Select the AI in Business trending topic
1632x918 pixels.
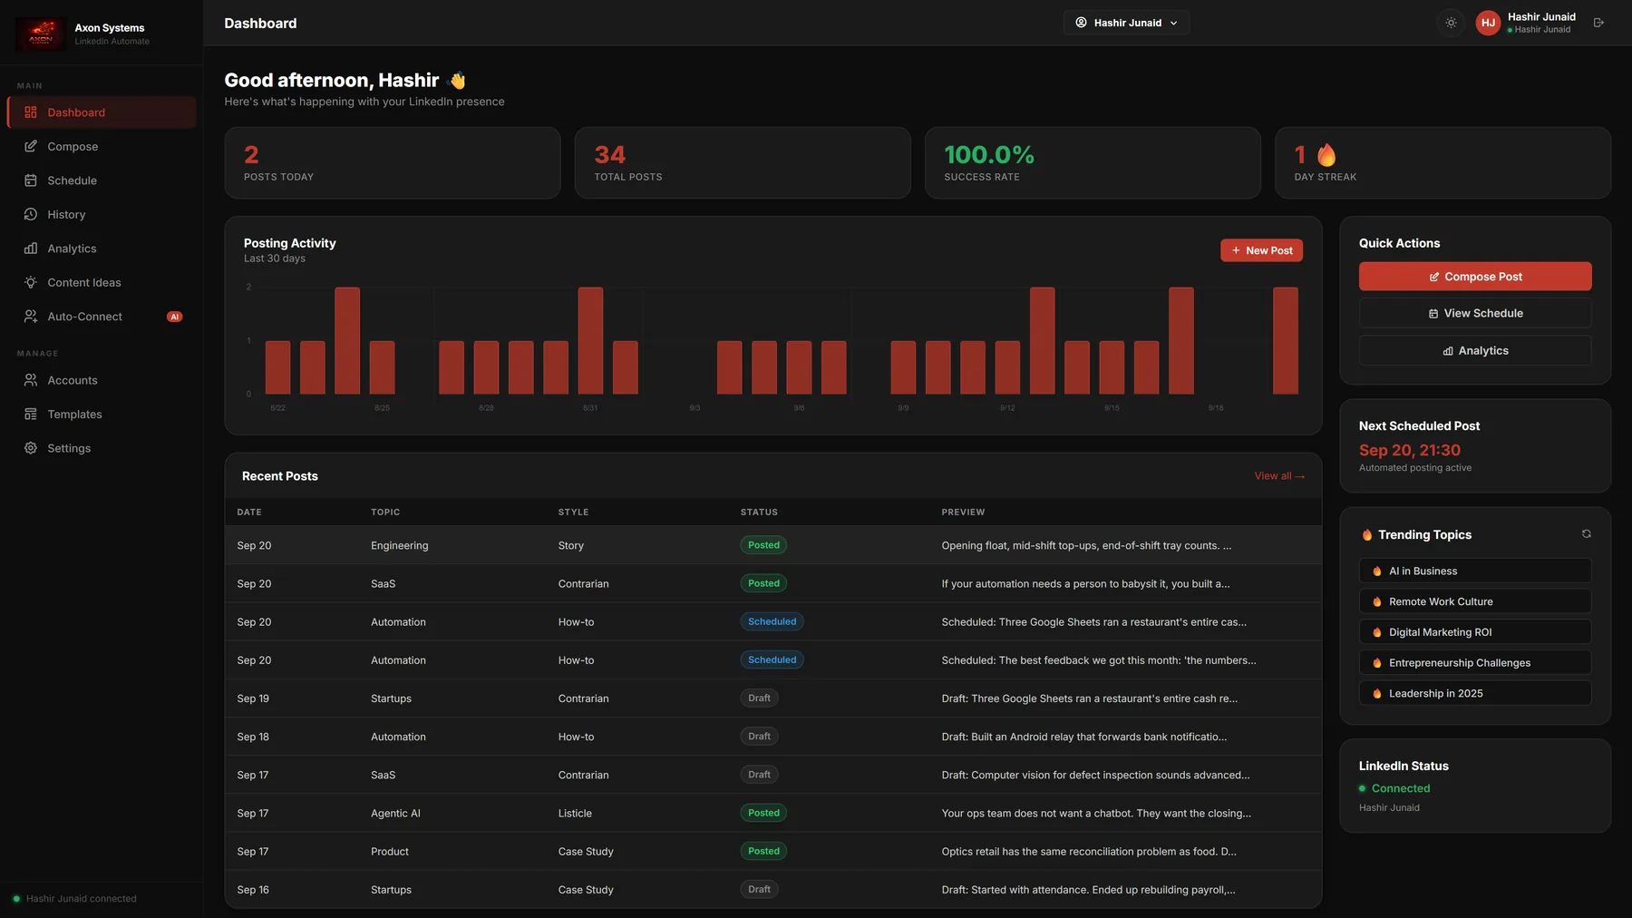click(1475, 571)
